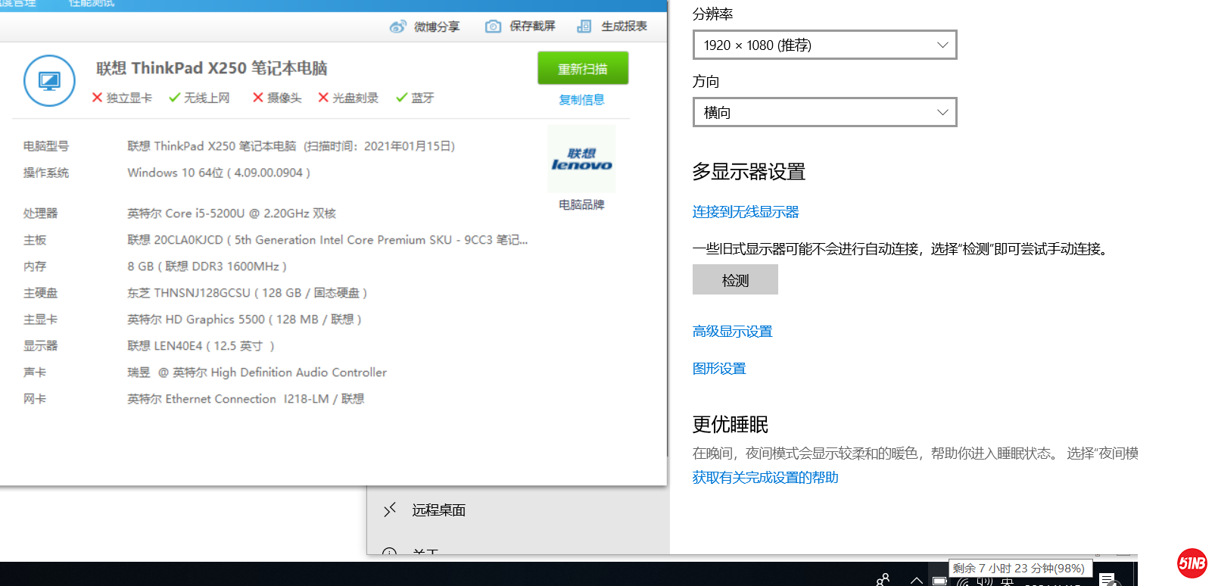Viewport: 1215px width, 586px height.
Task: Open the Action Center notification icon
Action: (1108, 580)
